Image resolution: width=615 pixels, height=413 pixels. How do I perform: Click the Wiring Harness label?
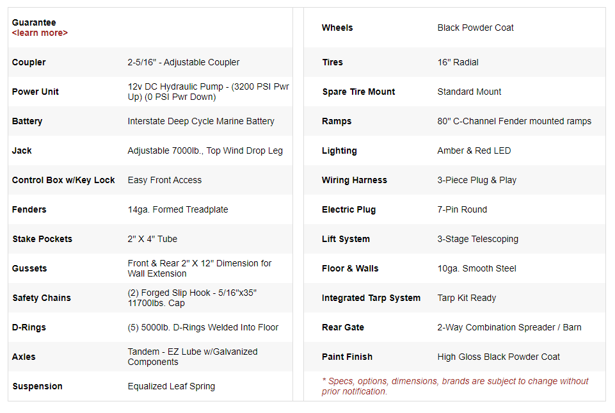(x=355, y=180)
